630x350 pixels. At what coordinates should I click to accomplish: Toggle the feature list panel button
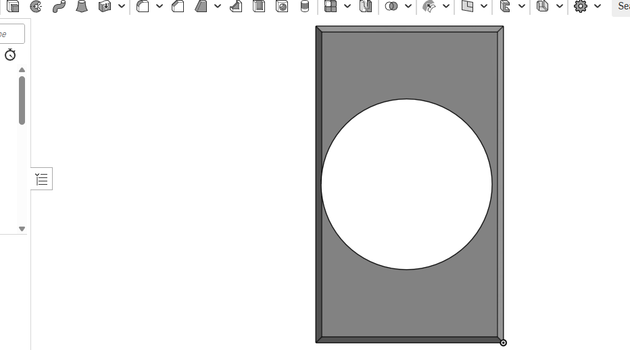coord(41,179)
